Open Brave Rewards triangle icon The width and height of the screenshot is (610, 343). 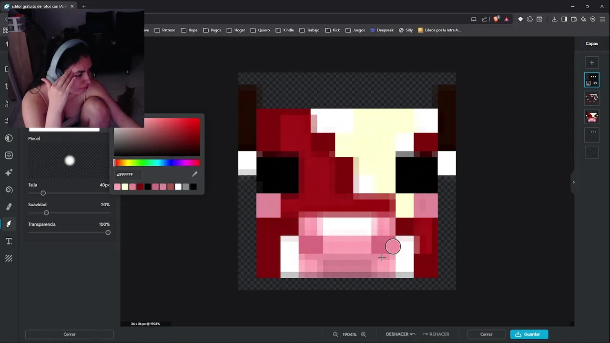[506, 19]
